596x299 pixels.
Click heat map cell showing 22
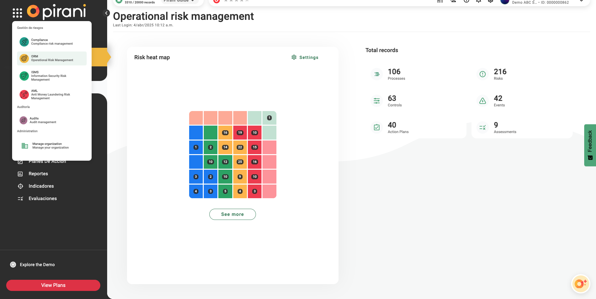tap(240, 147)
